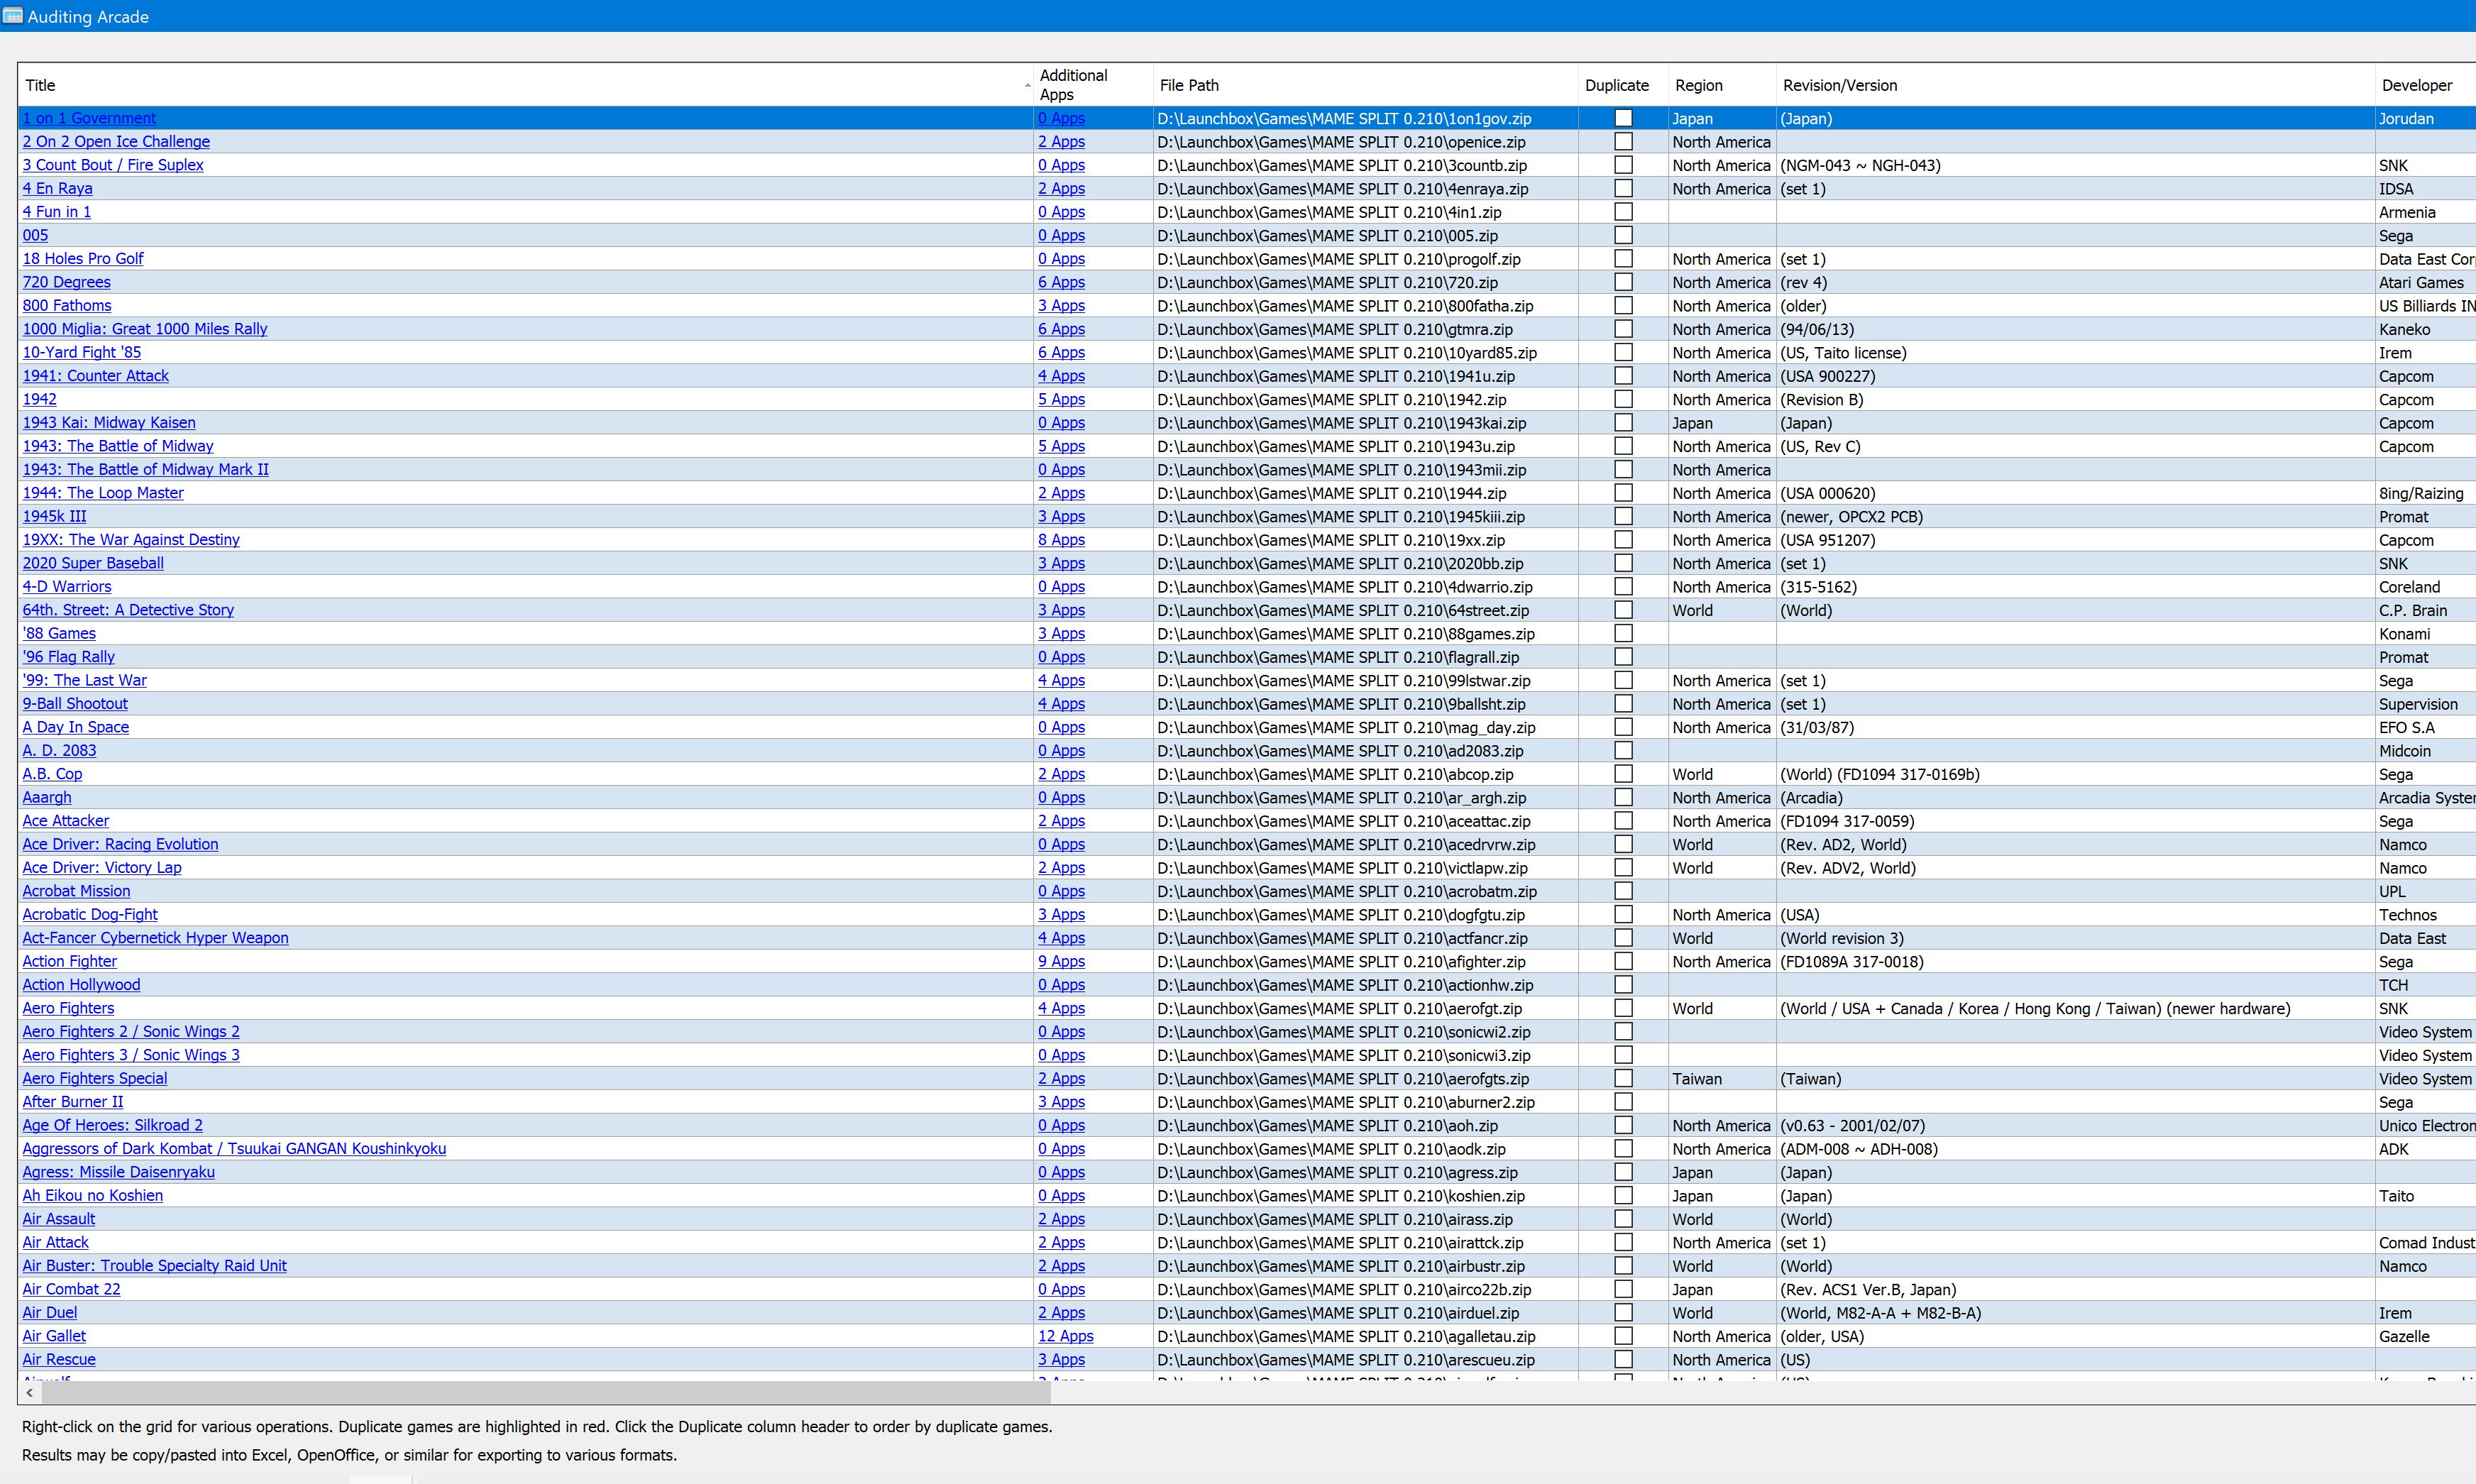2476x1484 pixels.
Task: Toggle Duplicate checkbox for Air Gallet row
Action: [x=1623, y=1336]
